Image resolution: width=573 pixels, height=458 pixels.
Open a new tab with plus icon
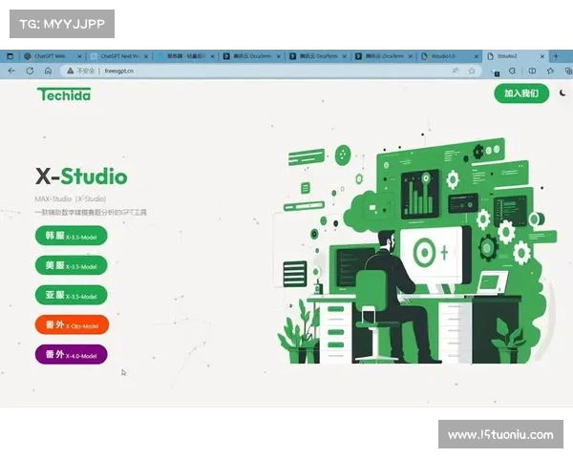(x=556, y=56)
